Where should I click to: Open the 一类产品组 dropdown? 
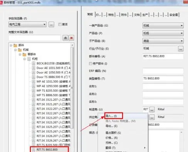163,25
